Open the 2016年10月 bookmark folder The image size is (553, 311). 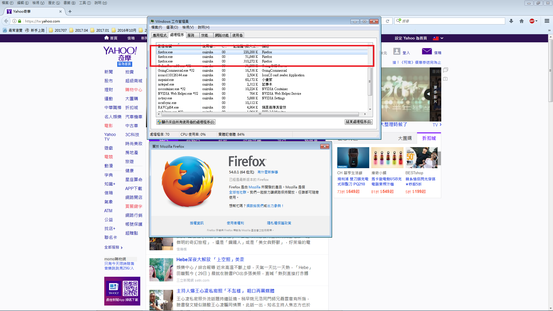point(124,30)
